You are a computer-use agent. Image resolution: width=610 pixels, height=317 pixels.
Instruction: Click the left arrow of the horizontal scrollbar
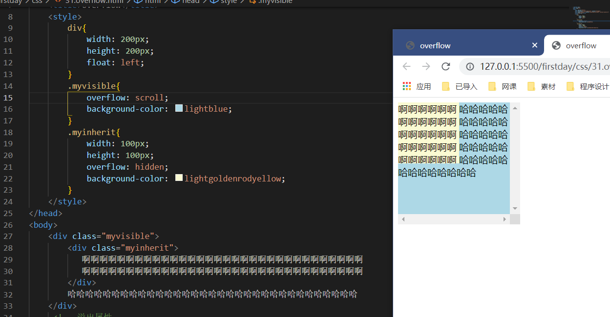click(x=403, y=219)
